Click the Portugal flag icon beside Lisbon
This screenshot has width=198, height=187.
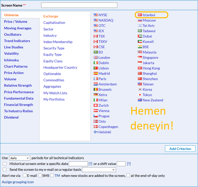[96, 68]
